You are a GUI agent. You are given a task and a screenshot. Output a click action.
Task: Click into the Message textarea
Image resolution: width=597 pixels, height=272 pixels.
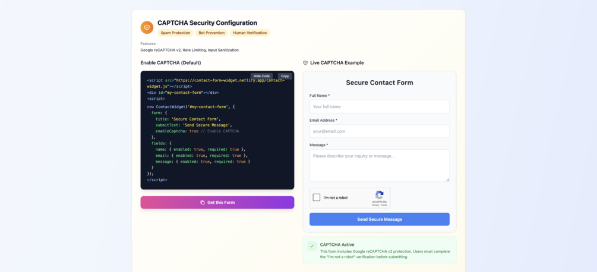(379, 166)
